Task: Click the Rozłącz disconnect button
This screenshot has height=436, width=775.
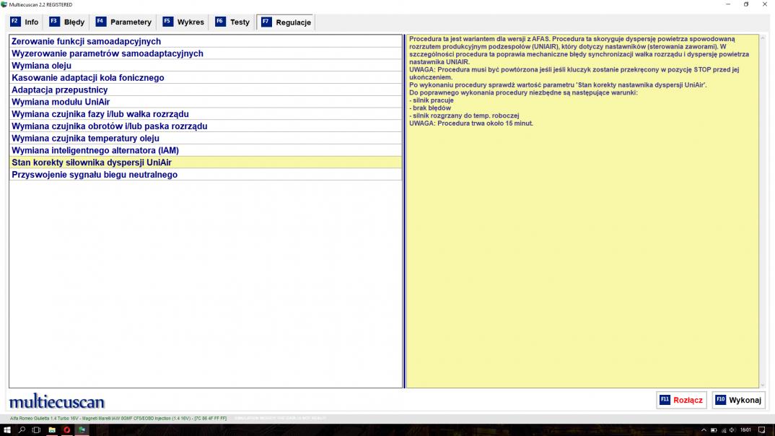Action: [681, 400]
